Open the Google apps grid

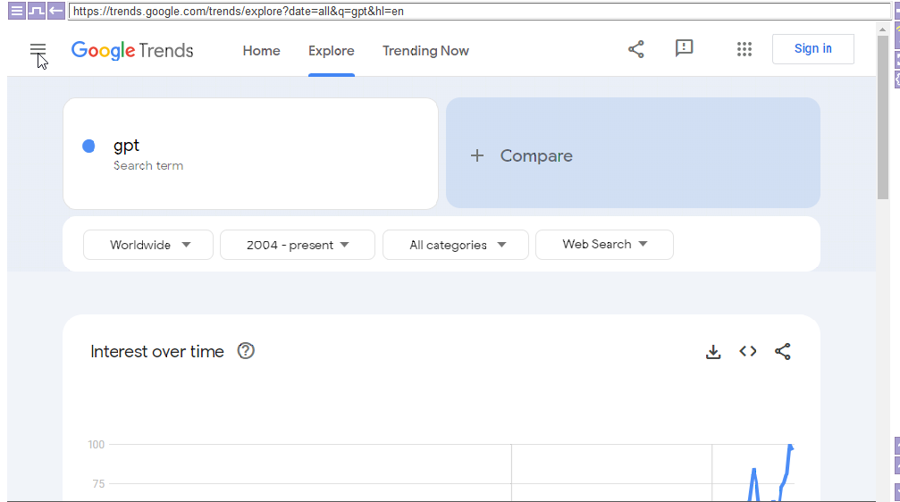click(744, 49)
